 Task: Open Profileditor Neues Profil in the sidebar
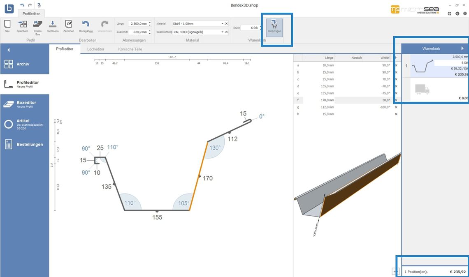click(25, 84)
